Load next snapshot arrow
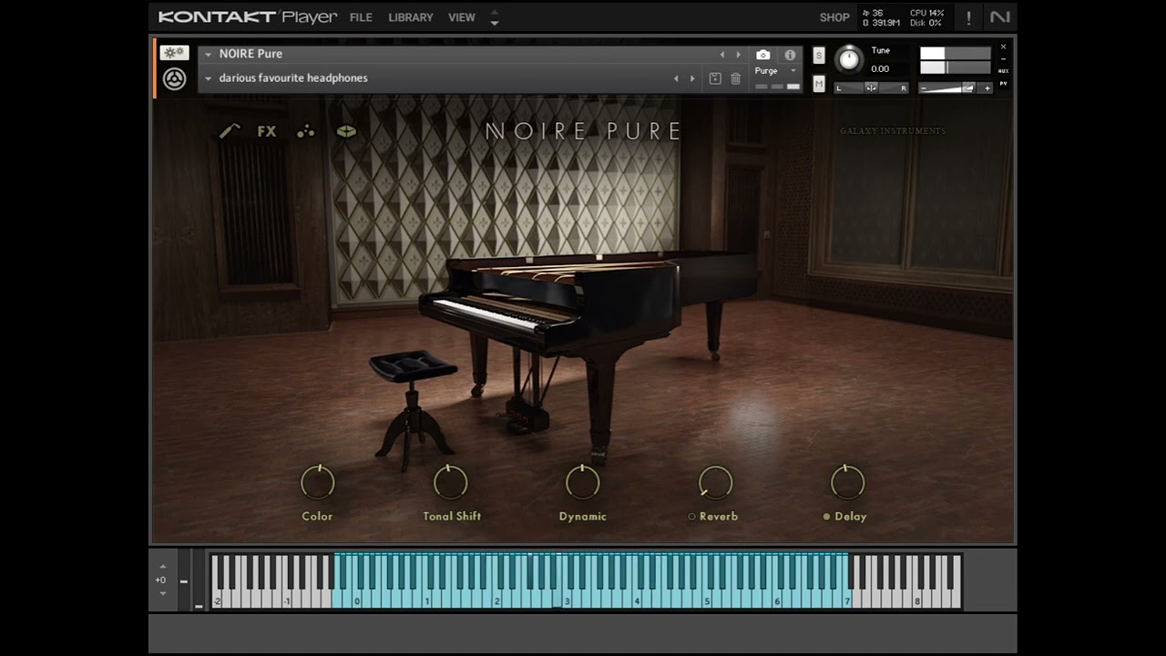Image resolution: width=1166 pixels, height=656 pixels. click(x=692, y=78)
